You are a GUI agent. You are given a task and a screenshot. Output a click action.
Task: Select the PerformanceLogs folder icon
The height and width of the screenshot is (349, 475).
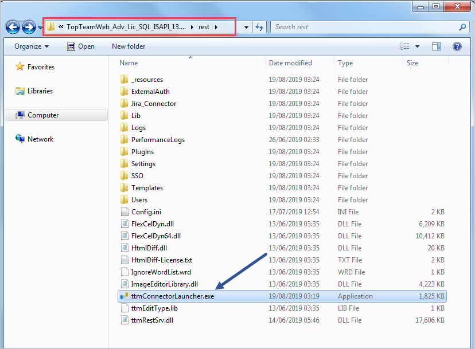coord(124,139)
